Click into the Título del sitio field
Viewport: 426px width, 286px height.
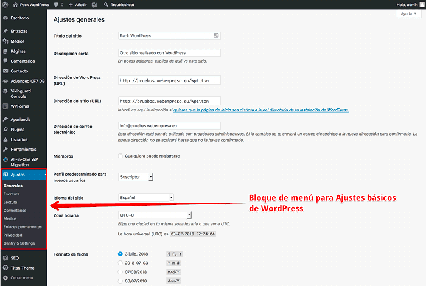point(169,35)
